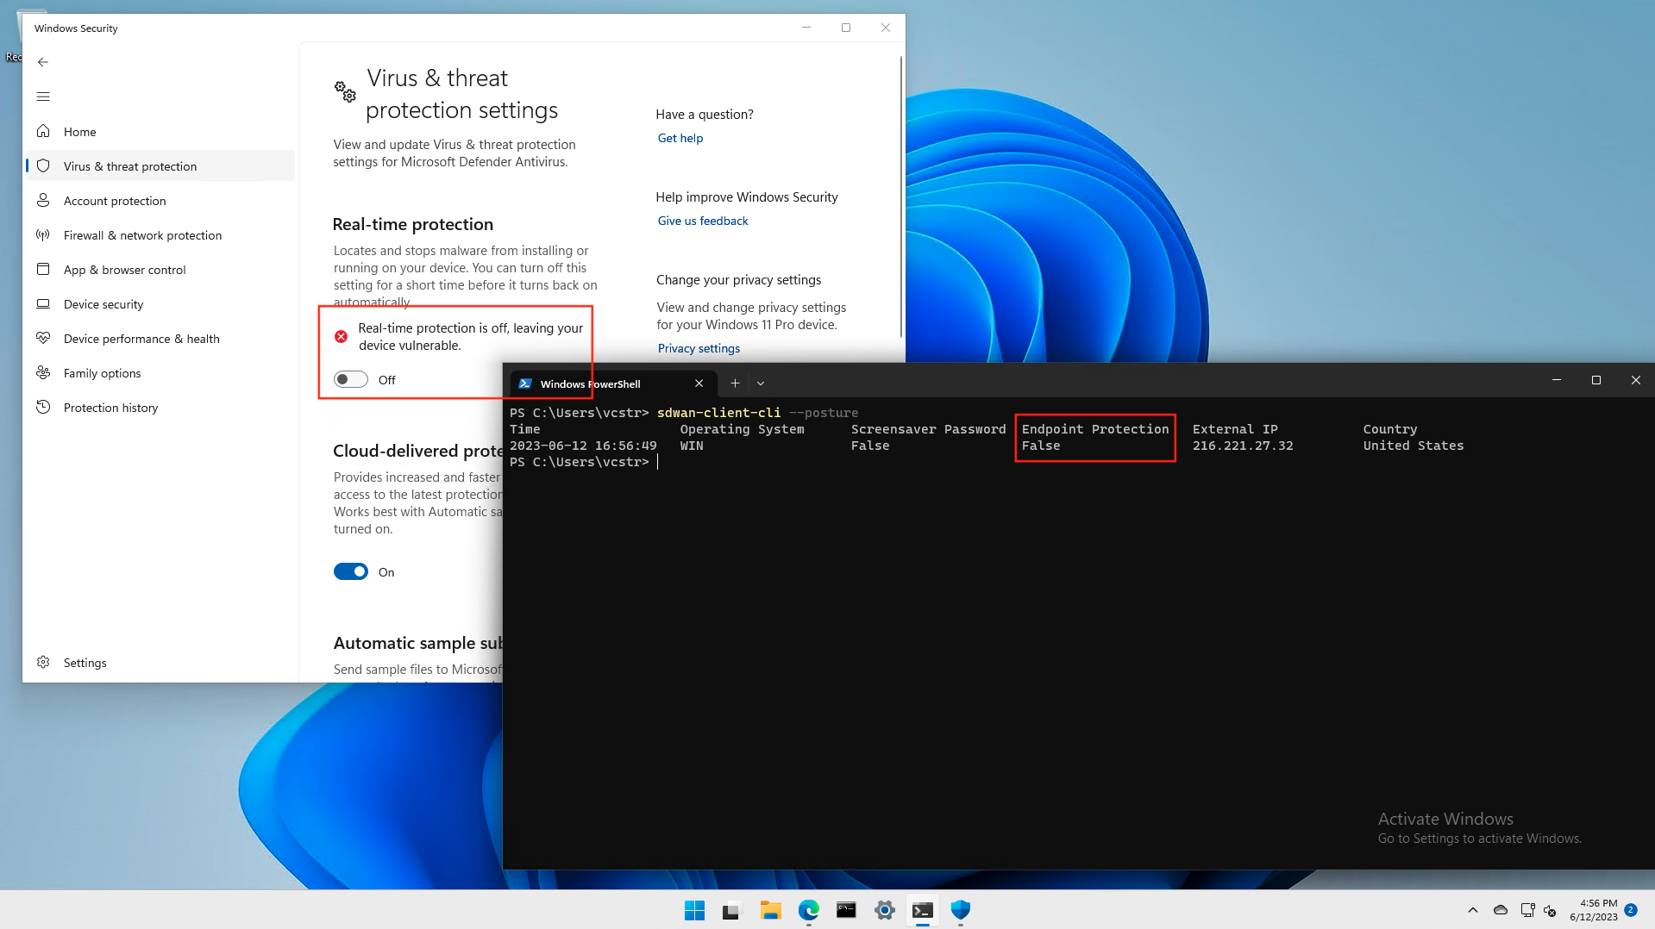Open the hamburger navigation menu
The image size is (1655, 929).
coord(43,97)
